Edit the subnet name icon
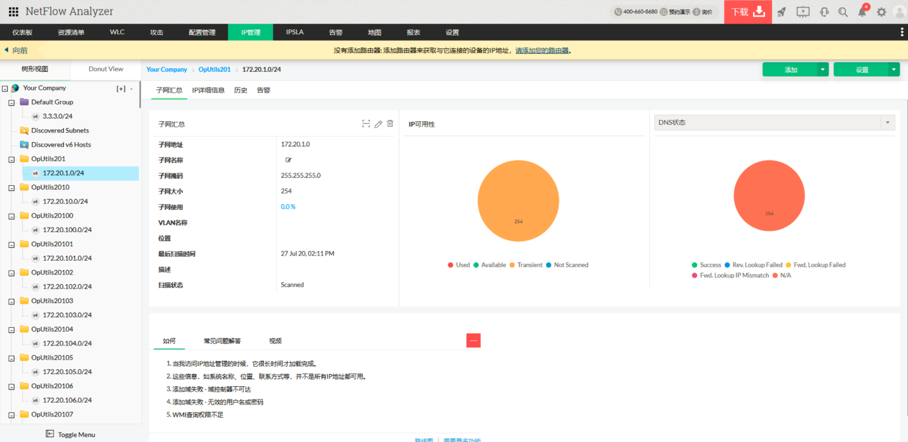The height and width of the screenshot is (442, 908). (288, 160)
